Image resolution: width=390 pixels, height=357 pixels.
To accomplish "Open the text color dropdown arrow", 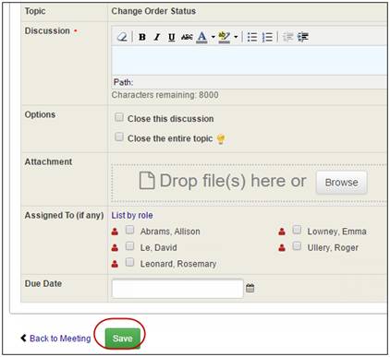I will [x=213, y=37].
